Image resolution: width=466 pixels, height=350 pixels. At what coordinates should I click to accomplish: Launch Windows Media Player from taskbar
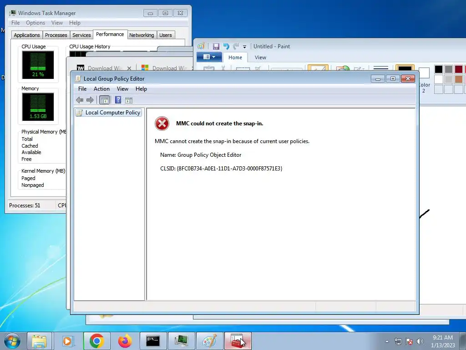[x=67, y=341]
